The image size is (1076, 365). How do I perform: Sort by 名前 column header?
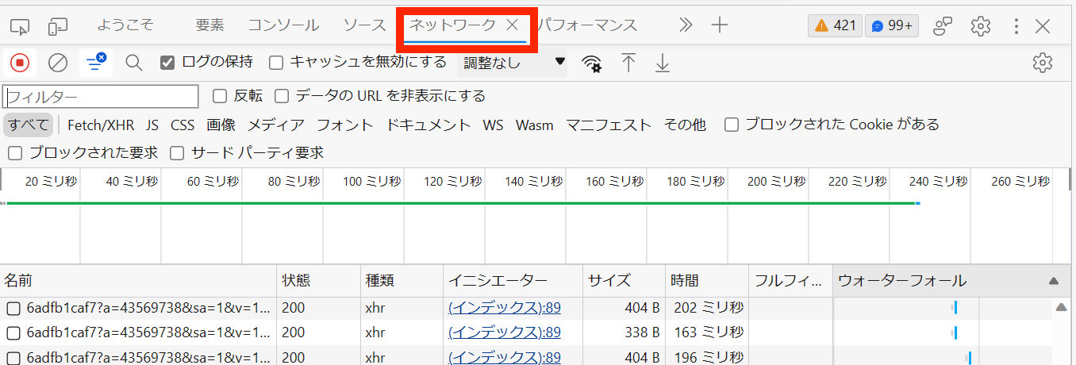pyautogui.click(x=138, y=281)
